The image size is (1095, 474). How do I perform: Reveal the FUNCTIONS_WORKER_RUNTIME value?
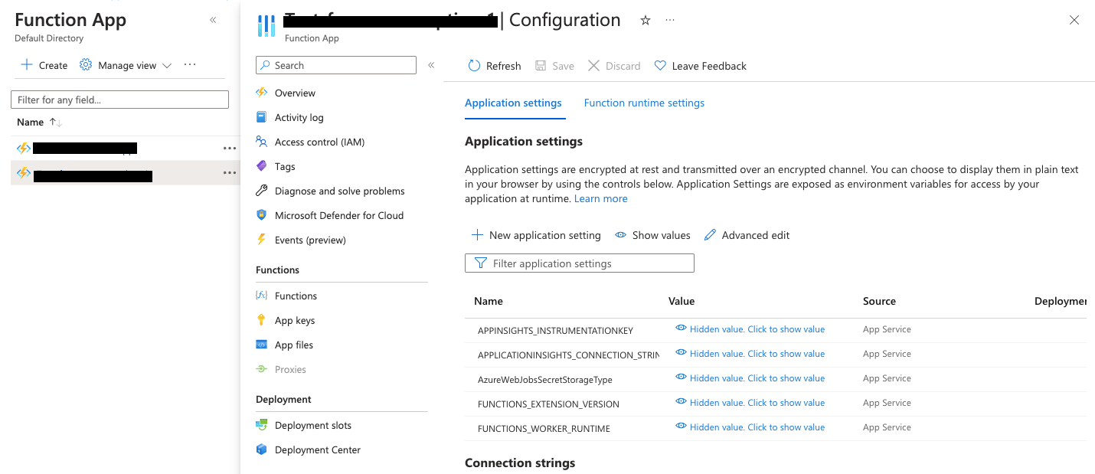point(757,427)
